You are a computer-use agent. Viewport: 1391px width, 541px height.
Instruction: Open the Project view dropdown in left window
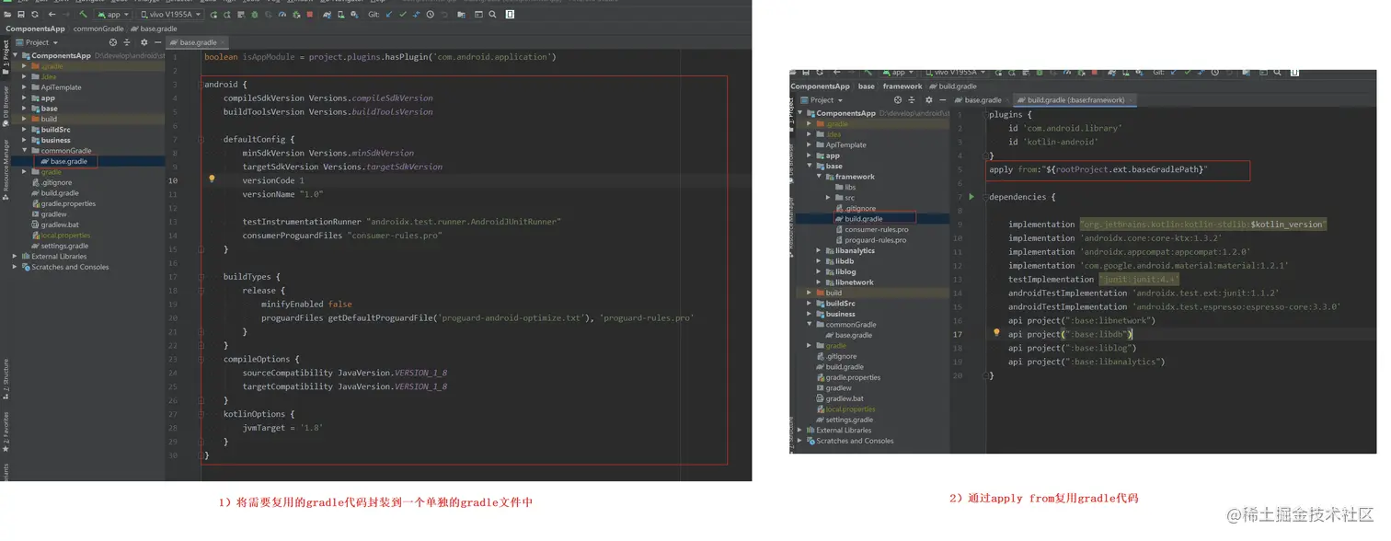[36, 42]
